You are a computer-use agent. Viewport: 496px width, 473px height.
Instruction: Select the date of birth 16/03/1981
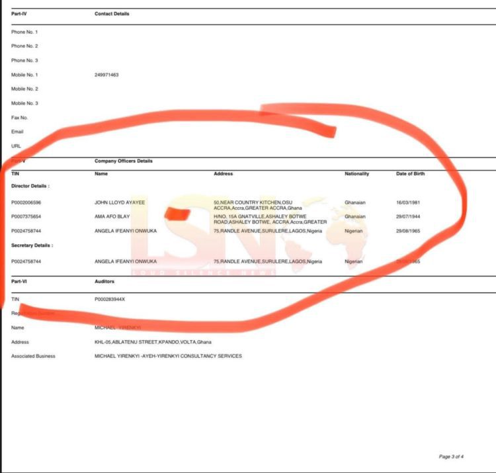click(x=408, y=202)
